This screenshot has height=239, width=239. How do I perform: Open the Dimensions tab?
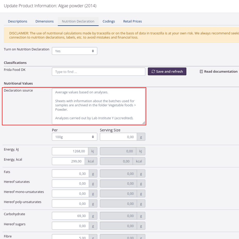pos(45,21)
